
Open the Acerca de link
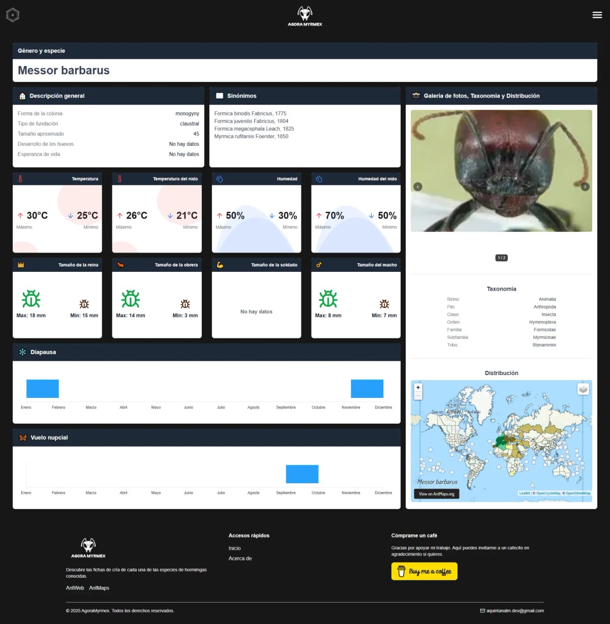pyautogui.click(x=240, y=558)
